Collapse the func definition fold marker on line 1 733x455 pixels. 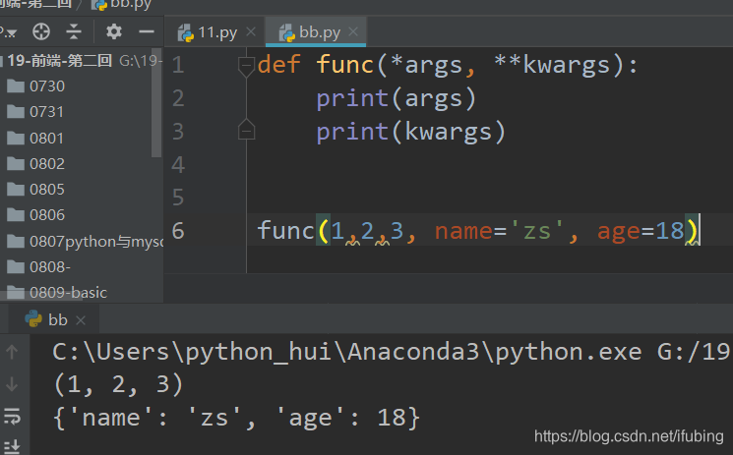coord(246,66)
